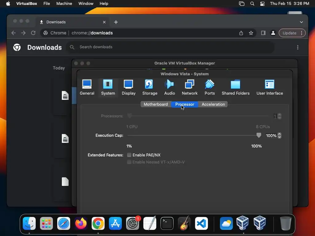The height and width of the screenshot is (236, 315).
Task: Click Chrome back navigation arrow
Action: click(x=14, y=33)
